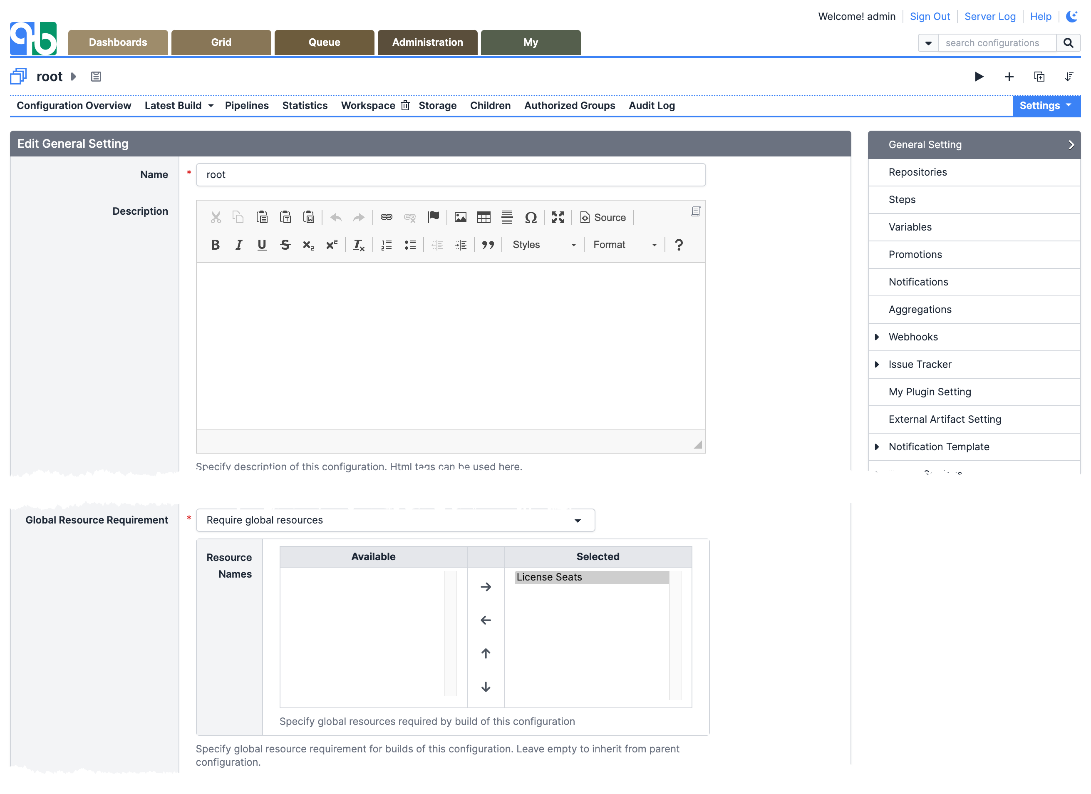Image resolution: width=1091 pixels, height=794 pixels.
Task: Click the Block Quote icon
Action: [488, 245]
